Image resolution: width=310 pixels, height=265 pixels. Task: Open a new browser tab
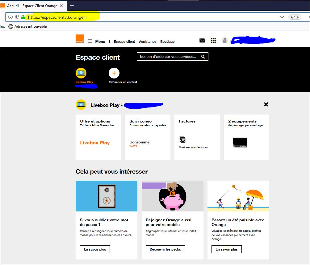point(72,6)
